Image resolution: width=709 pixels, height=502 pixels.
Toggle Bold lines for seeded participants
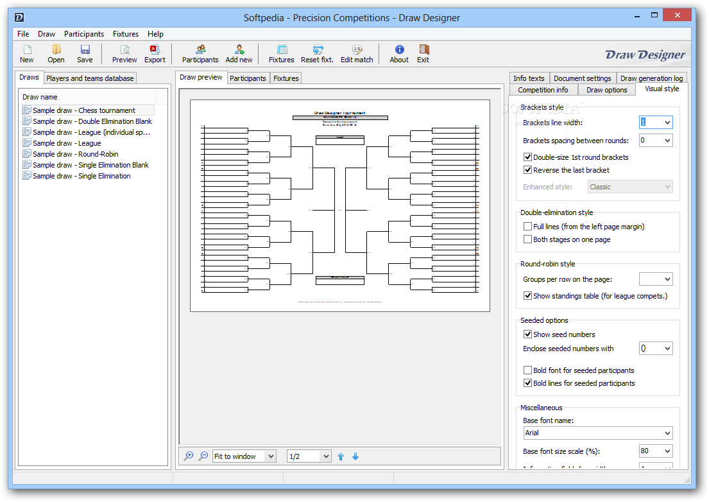[527, 383]
